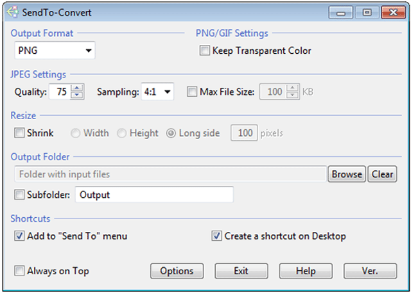The height and width of the screenshot is (294, 411).
Task: Uncheck Add to "Send To" menu
Action: (x=19, y=236)
